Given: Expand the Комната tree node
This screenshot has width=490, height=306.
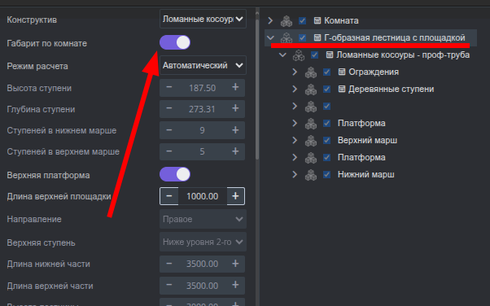Looking at the screenshot, I should point(270,20).
